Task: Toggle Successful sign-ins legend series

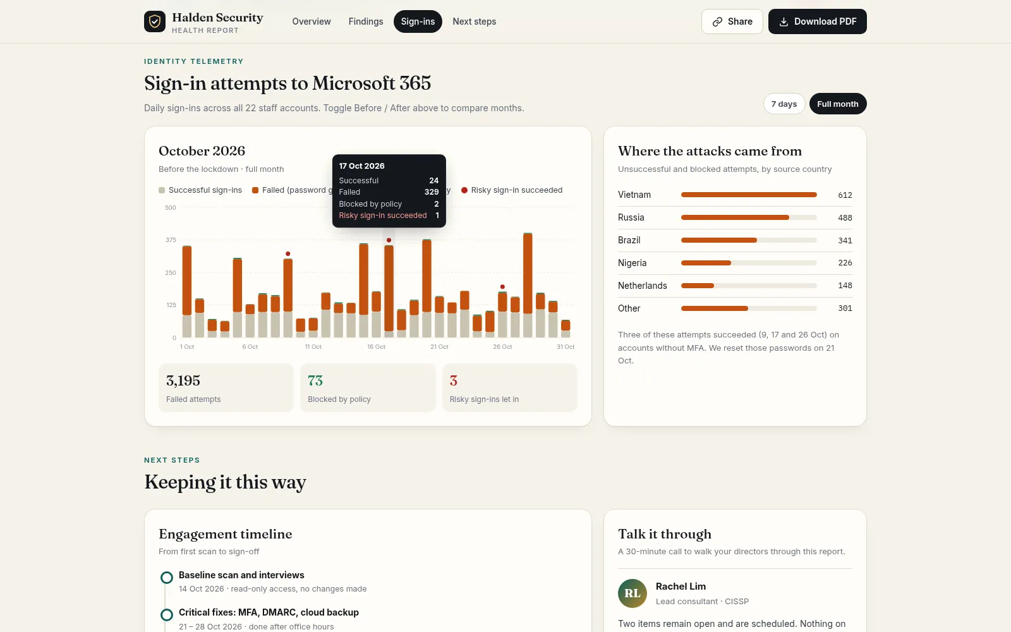Action: pos(200,190)
